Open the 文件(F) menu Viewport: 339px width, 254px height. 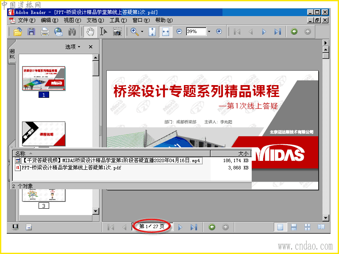pos(27,20)
